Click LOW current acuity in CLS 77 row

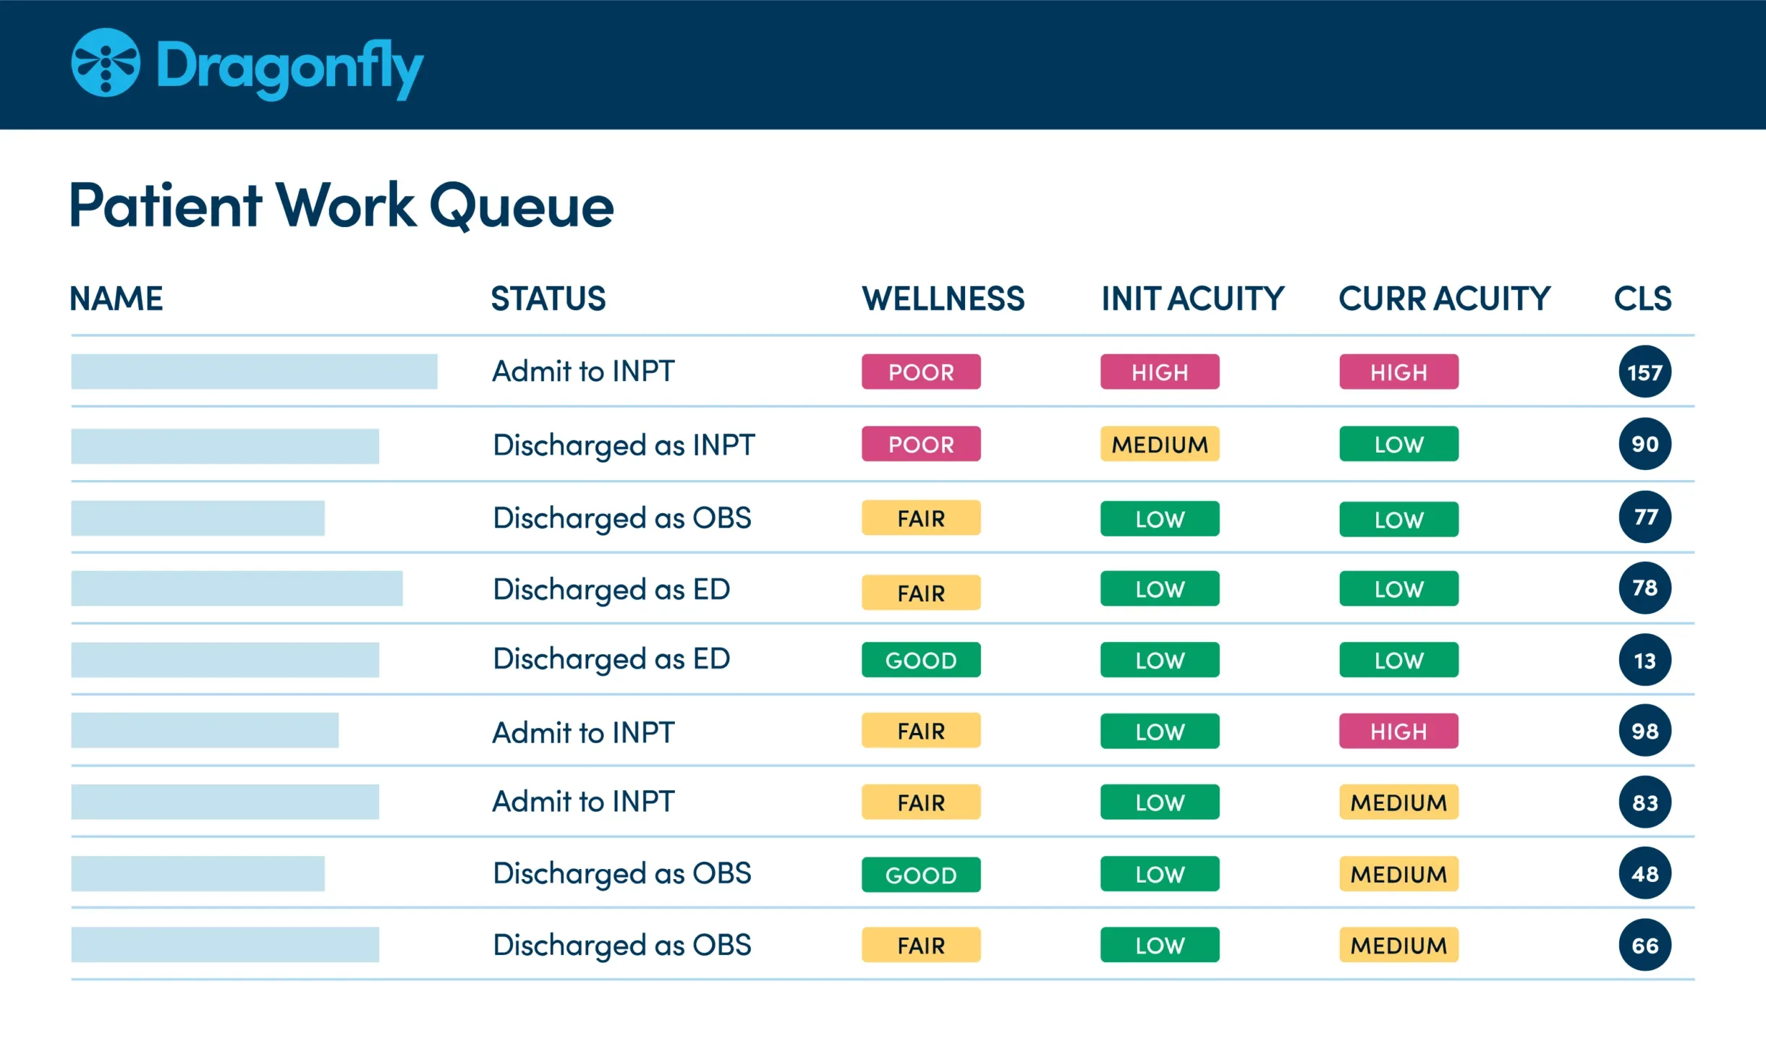(x=1398, y=519)
